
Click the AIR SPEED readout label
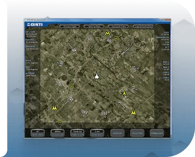pos(30,47)
